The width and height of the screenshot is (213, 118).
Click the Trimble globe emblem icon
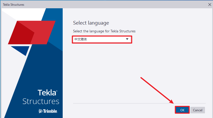[40, 111]
